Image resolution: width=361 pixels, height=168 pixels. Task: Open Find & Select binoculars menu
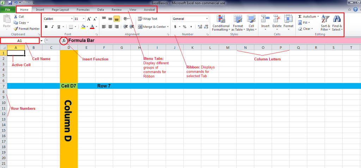point(337,23)
